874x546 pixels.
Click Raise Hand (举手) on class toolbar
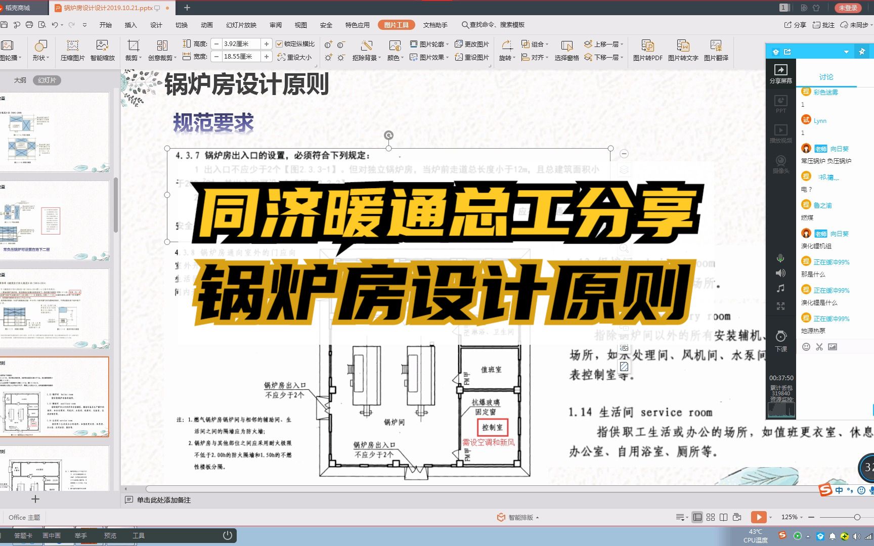click(80, 535)
